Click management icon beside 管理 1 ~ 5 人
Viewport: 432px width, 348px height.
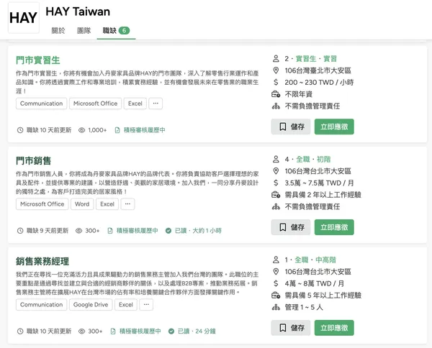(276, 307)
